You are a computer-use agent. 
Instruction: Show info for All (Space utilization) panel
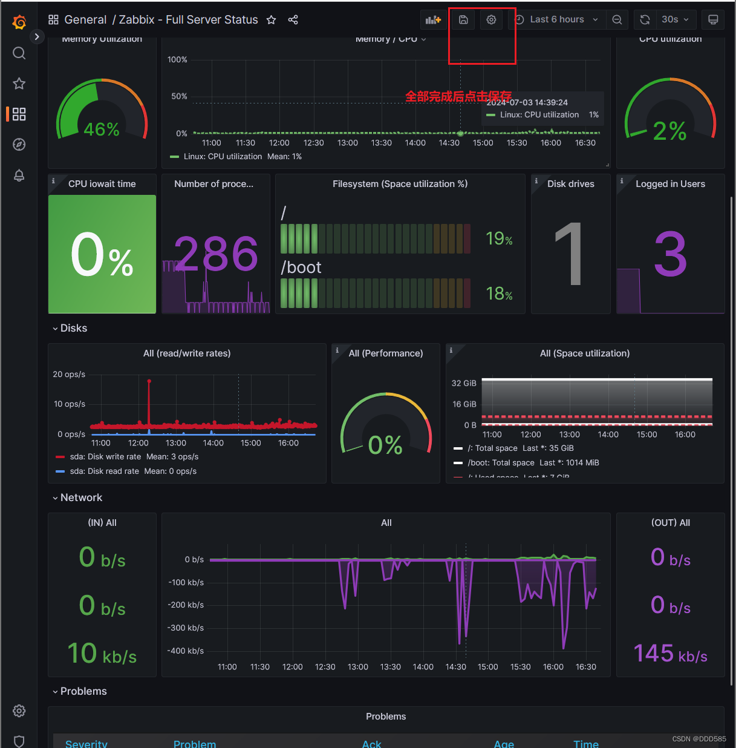click(x=451, y=350)
